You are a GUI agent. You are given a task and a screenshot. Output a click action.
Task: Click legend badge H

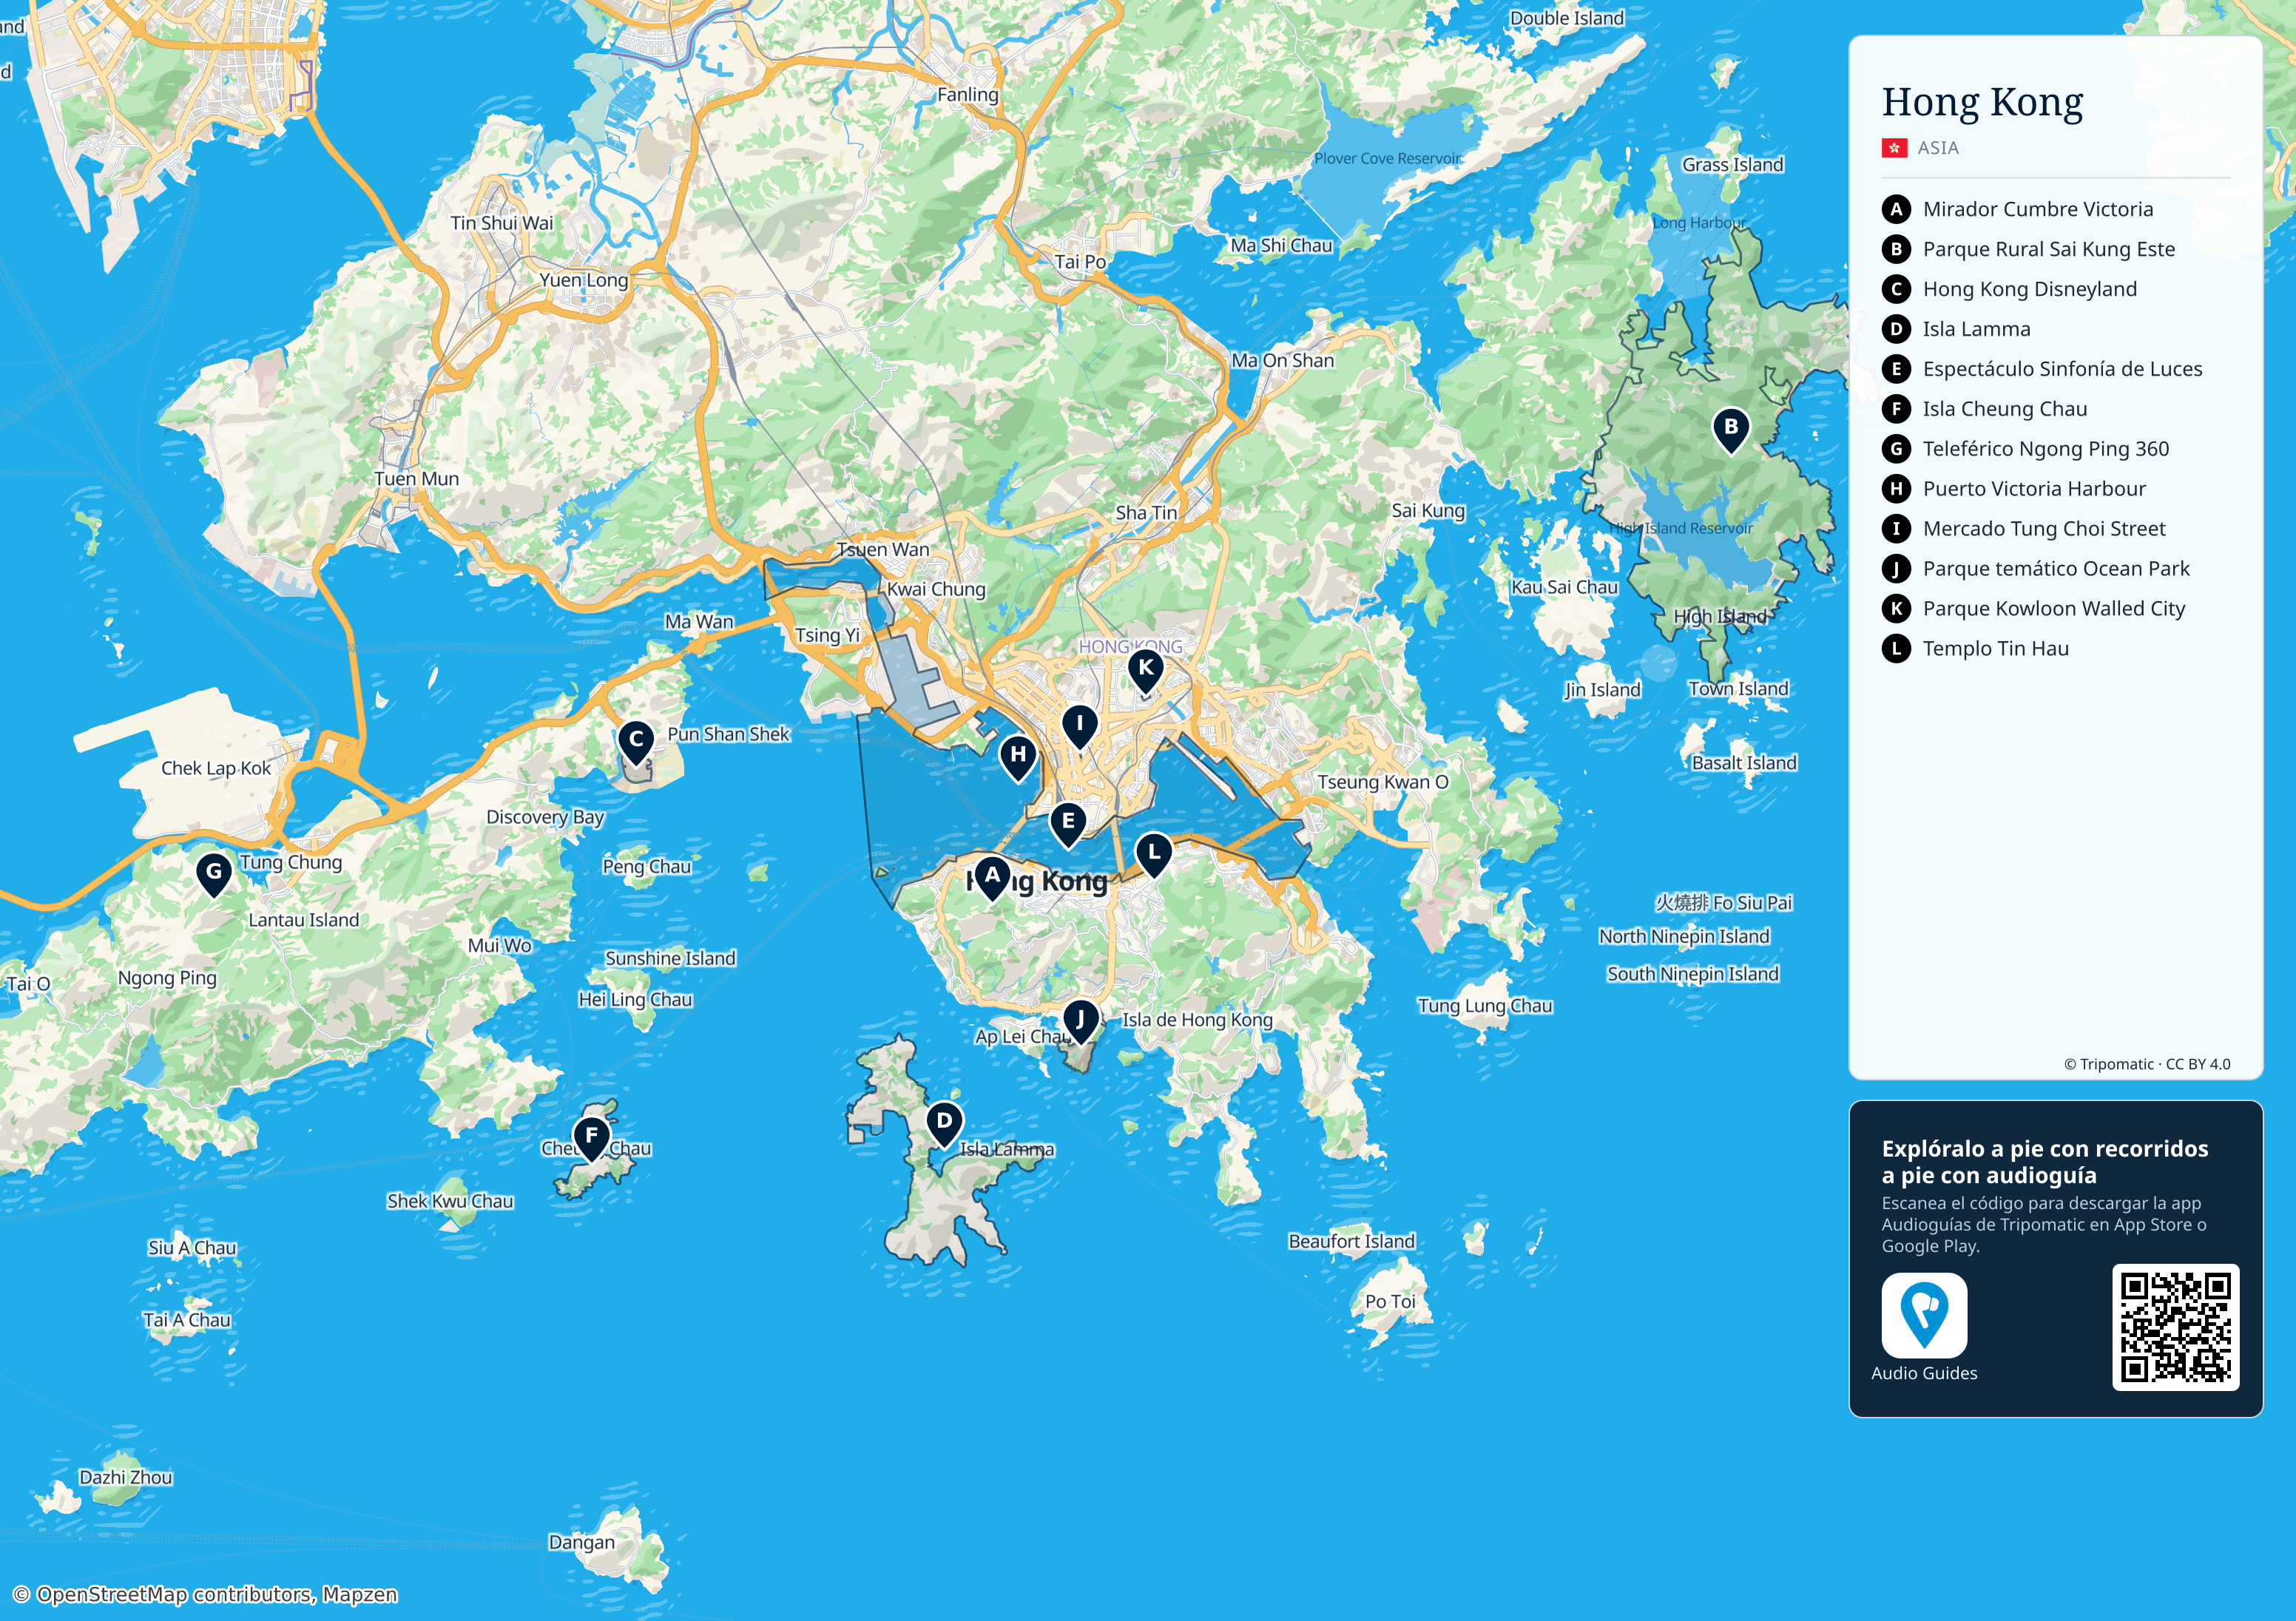tap(1896, 489)
